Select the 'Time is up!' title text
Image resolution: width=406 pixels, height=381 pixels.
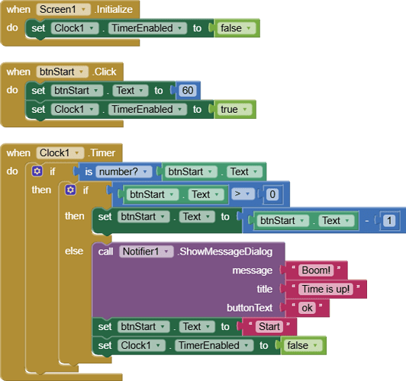click(x=326, y=290)
